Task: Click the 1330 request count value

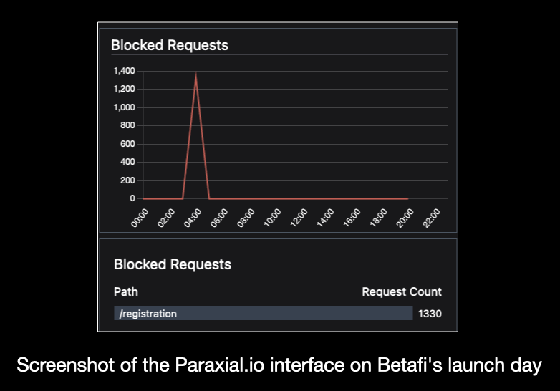Action: pyautogui.click(x=430, y=314)
